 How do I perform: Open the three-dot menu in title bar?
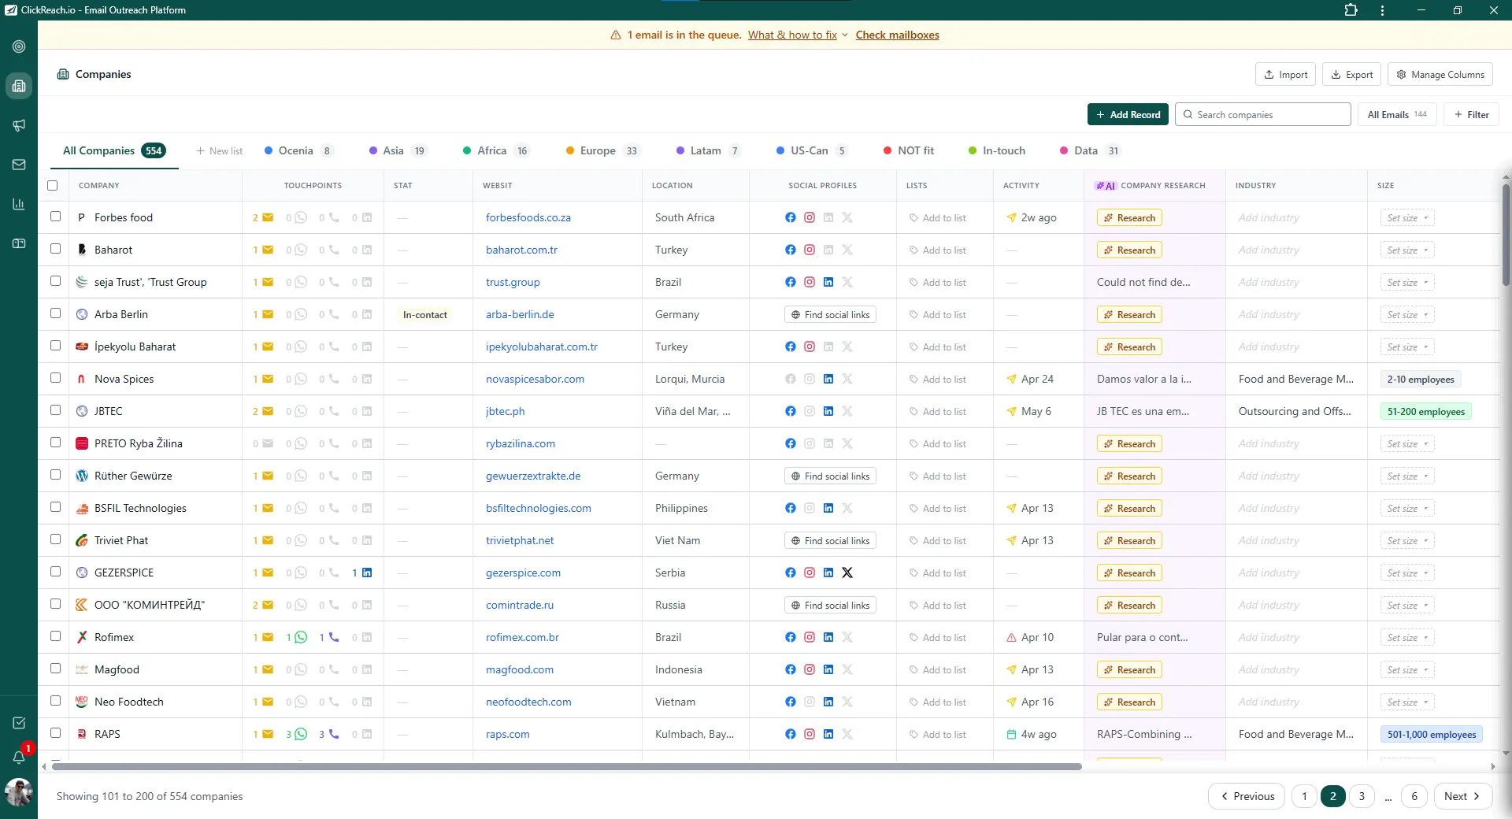coord(1382,10)
